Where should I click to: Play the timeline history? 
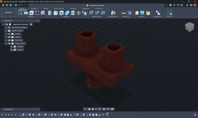(9, 115)
